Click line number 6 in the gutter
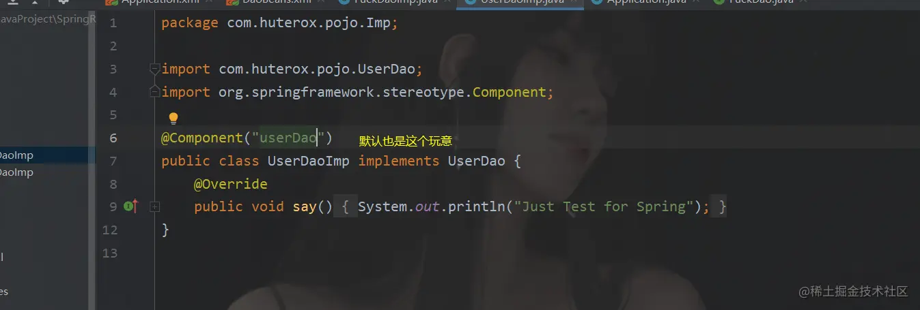Screen dimensions: 920x310 tap(113, 138)
